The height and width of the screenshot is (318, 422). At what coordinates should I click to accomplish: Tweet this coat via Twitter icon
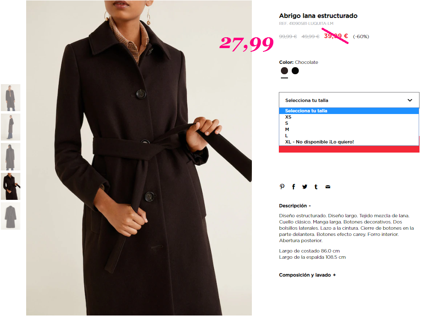305,187
